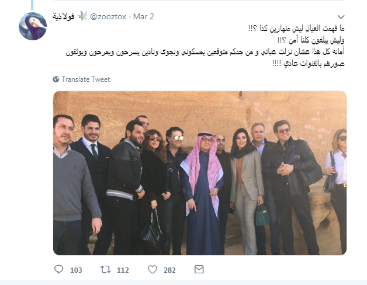Open the tweet options chevron menu

point(341,17)
